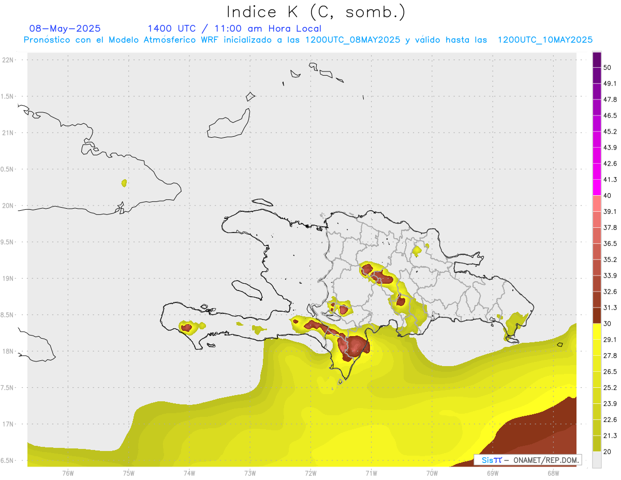Click the grey swatch below 20 on the color bar
Viewport: 621px width, 480px height.
click(597, 460)
